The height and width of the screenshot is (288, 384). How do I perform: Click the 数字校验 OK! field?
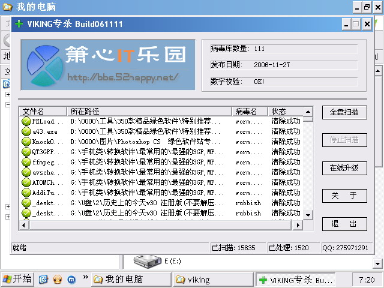pyautogui.click(x=284, y=82)
